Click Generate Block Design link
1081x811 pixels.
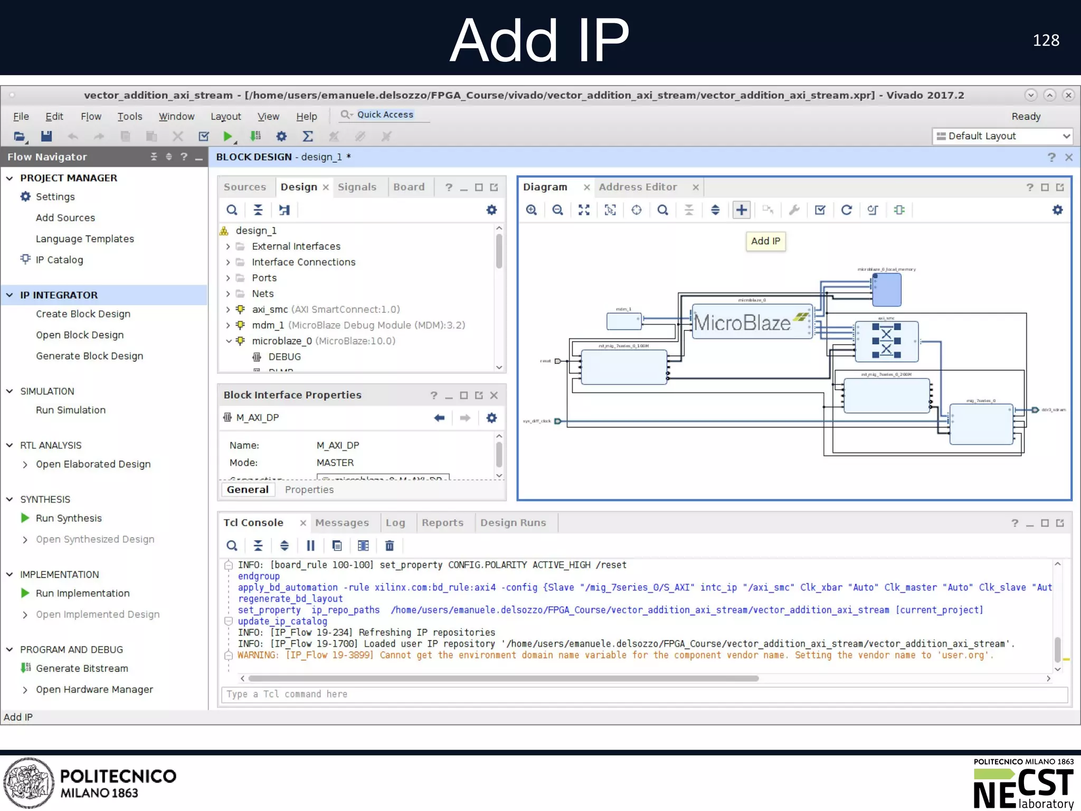point(89,356)
